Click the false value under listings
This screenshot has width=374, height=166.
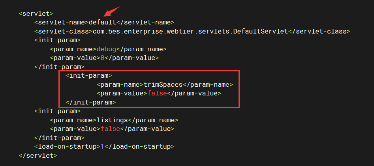coord(110,129)
